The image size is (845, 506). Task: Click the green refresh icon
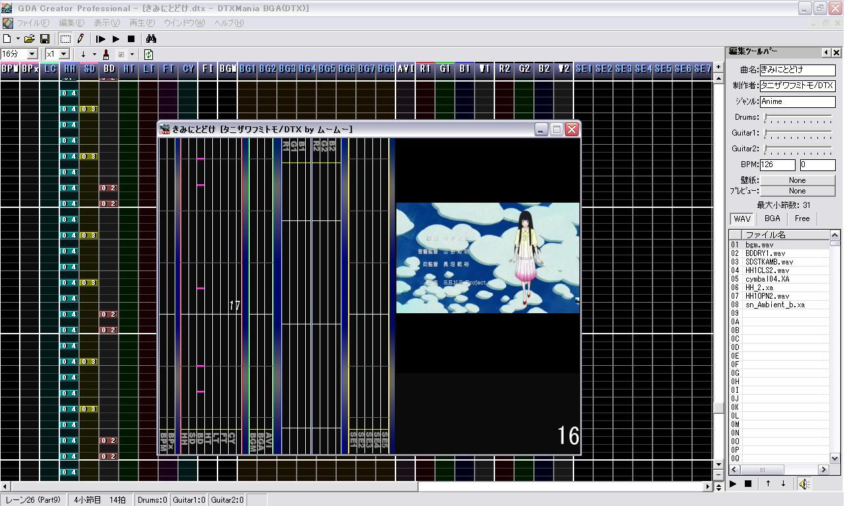(149, 54)
